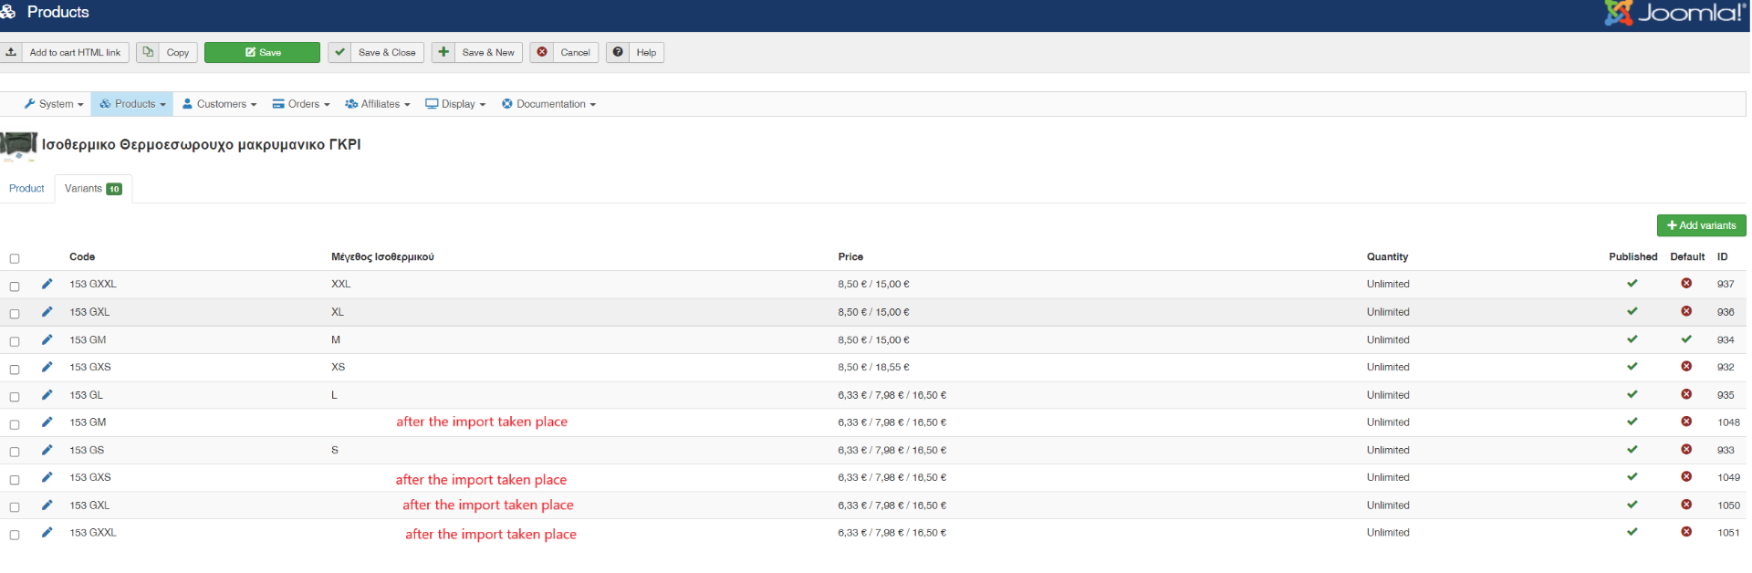The image size is (1752, 573).
Task: Set variant ID 937 as default
Action: click(x=1686, y=284)
